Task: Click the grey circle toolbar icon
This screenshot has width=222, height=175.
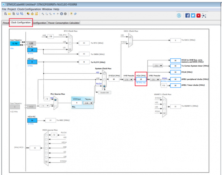Action: tap(65, 14)
